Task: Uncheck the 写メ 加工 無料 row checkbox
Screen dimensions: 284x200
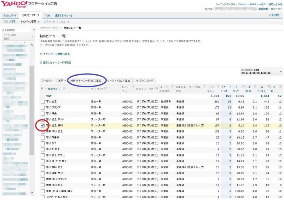Action: (x=42, y=125)
